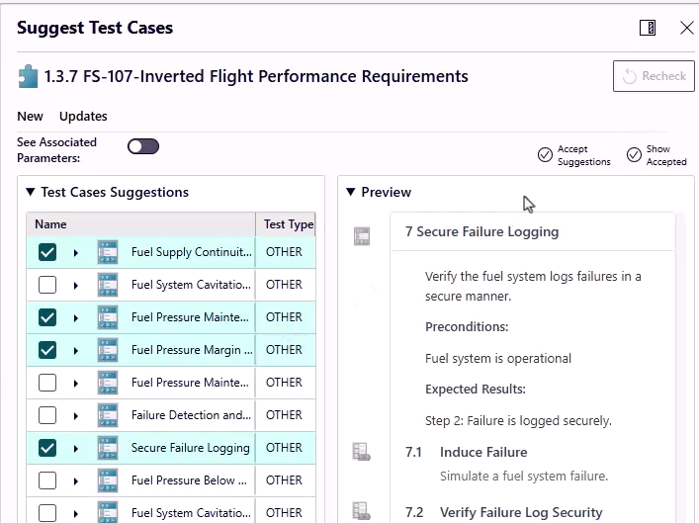Expand Fuel Pressure Margin row arrow
Viewport: 699px width, 523px height.
pyautogui.click(x=76, y=350)
